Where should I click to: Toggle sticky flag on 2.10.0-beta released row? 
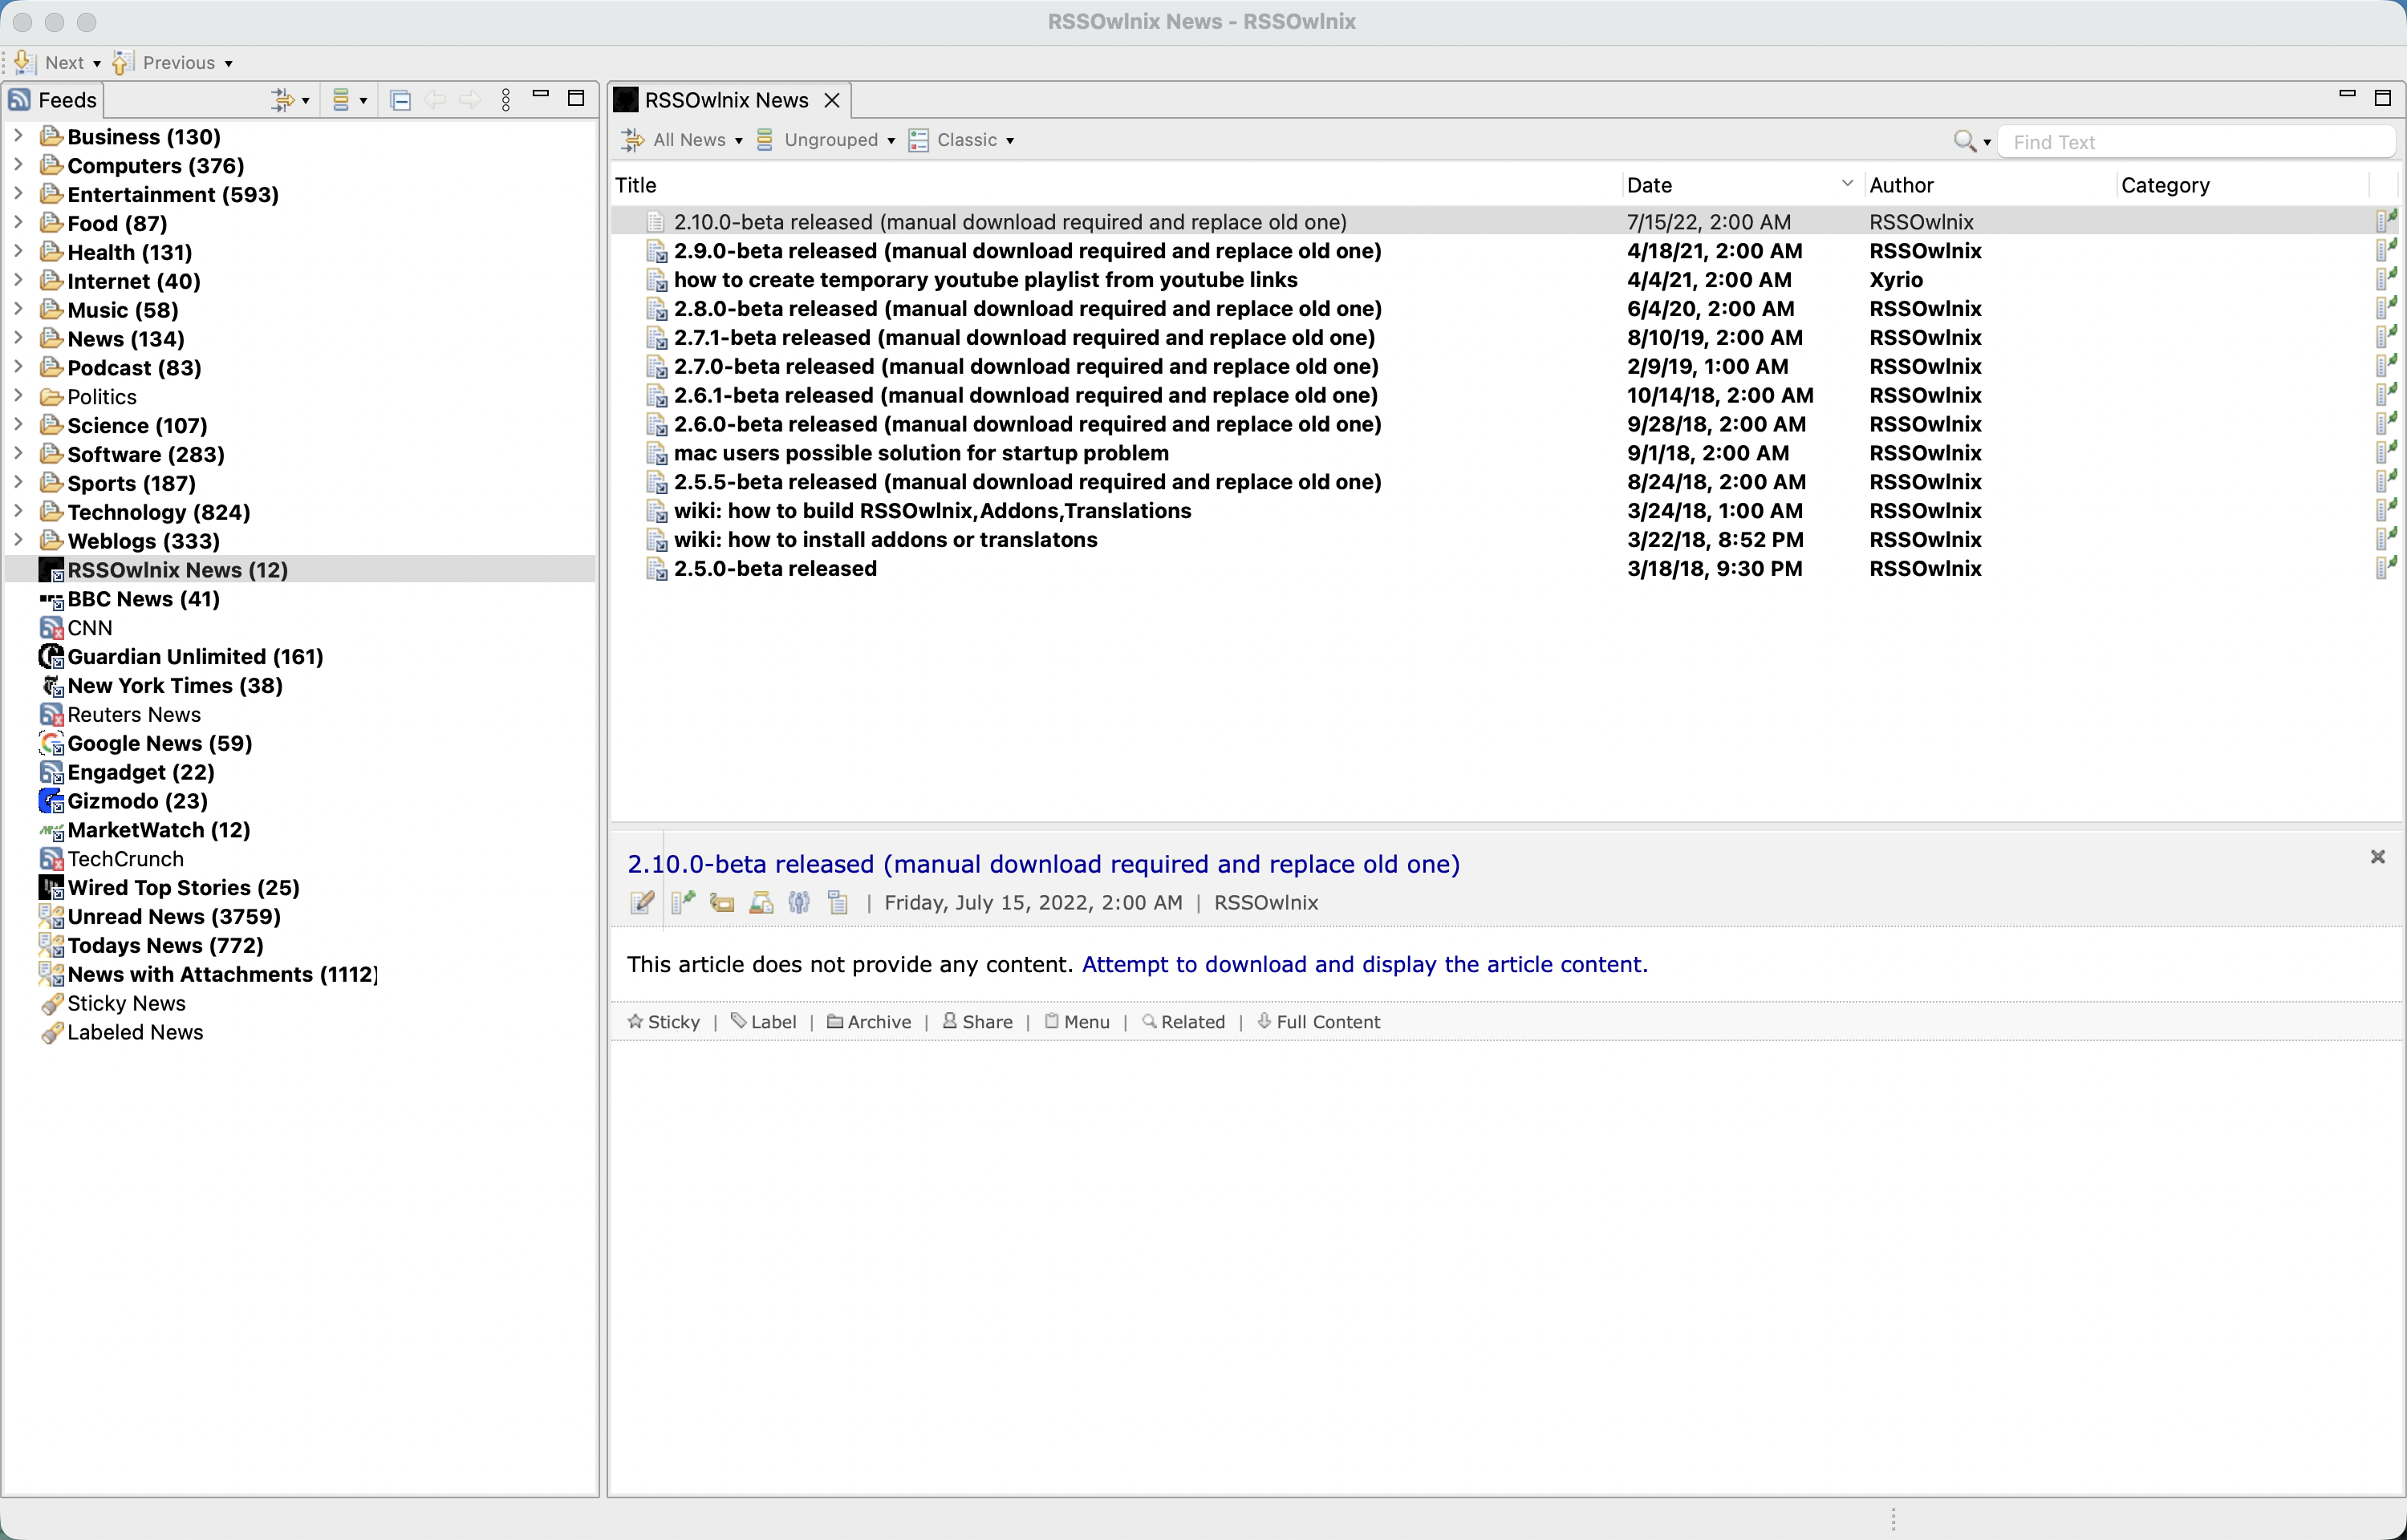(2386, 221)
